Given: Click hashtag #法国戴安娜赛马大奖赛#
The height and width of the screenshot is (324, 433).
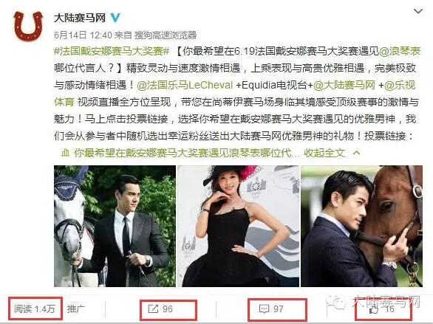Looking at the screenshot, I should 112,51.
